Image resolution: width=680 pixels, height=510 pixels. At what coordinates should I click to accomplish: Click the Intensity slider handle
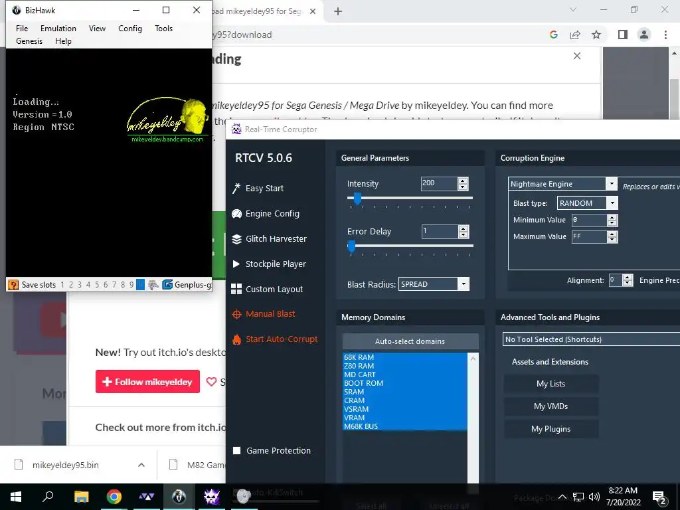pos(357,199)
